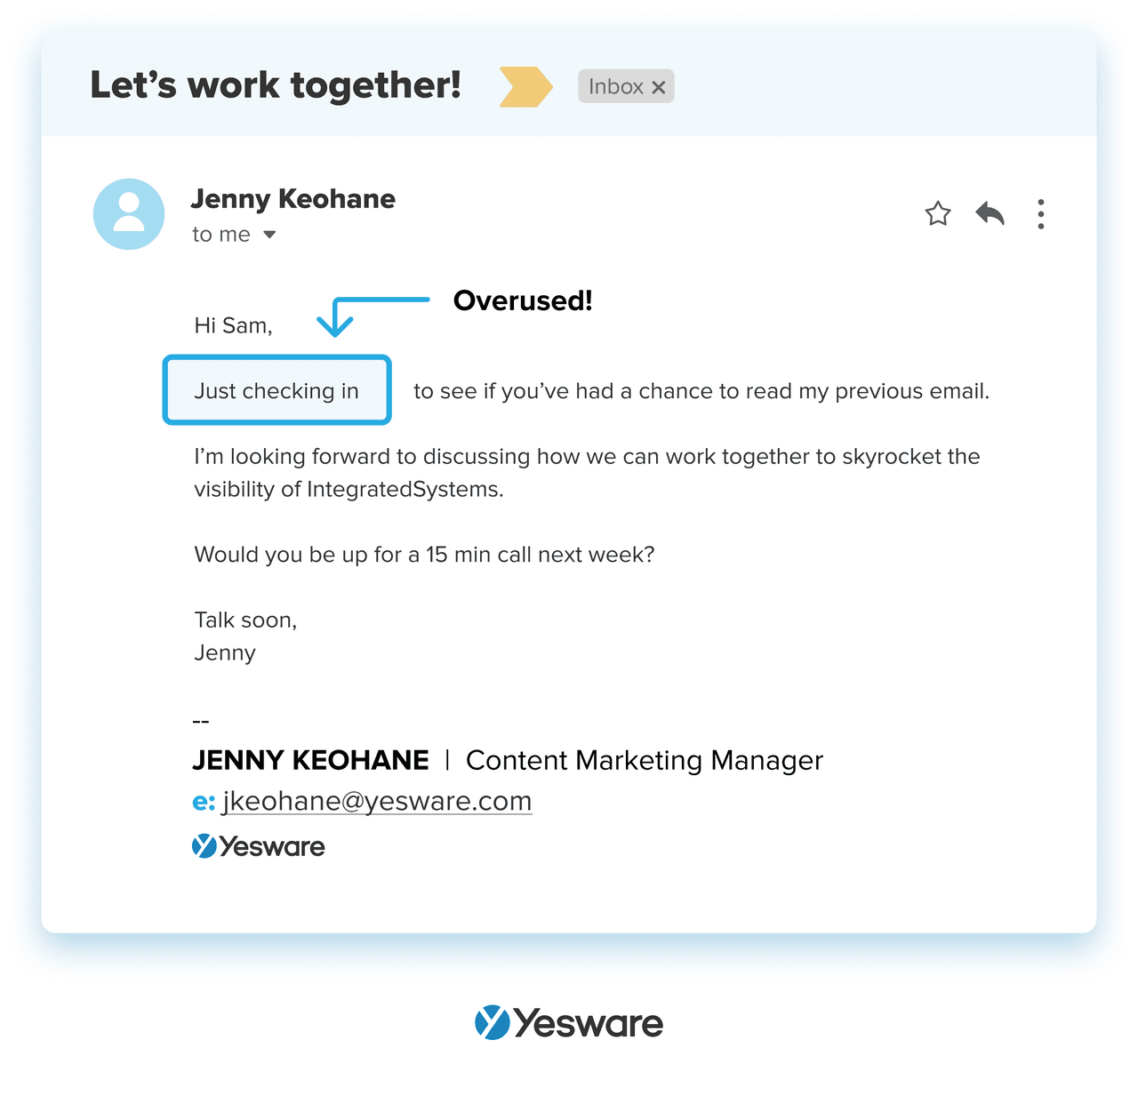Image resolution: width=1138 pixels, height=1096 pixels.
Task: Click the 'JENNY KEOHANE' signature name
Action: (x=310, y=760)
